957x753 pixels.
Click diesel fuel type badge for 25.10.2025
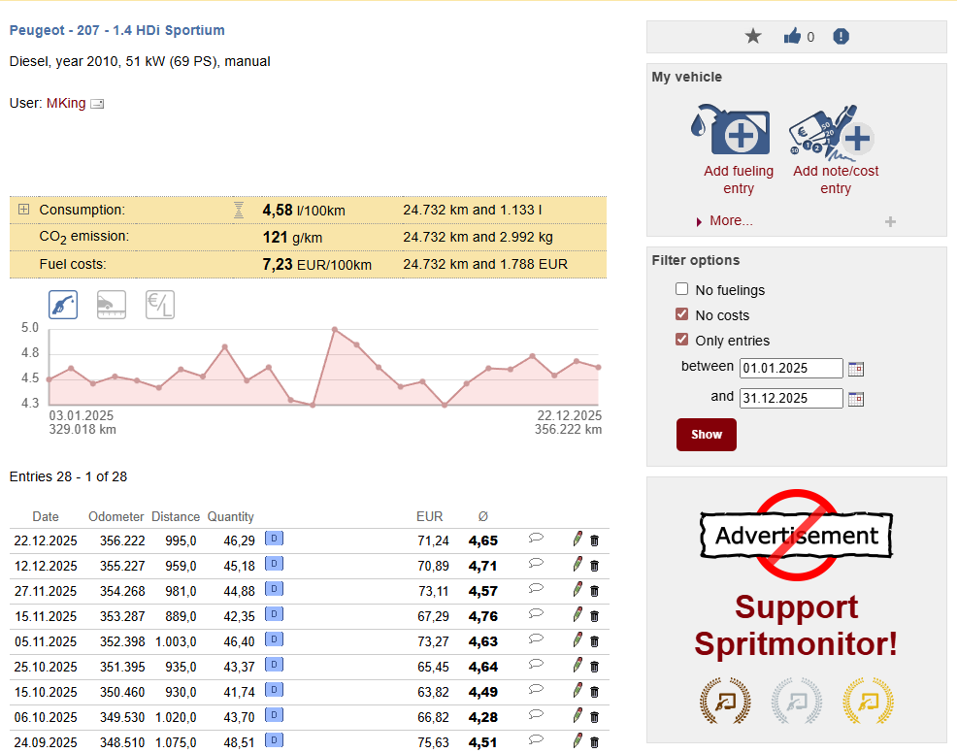[x=274, y=665]
